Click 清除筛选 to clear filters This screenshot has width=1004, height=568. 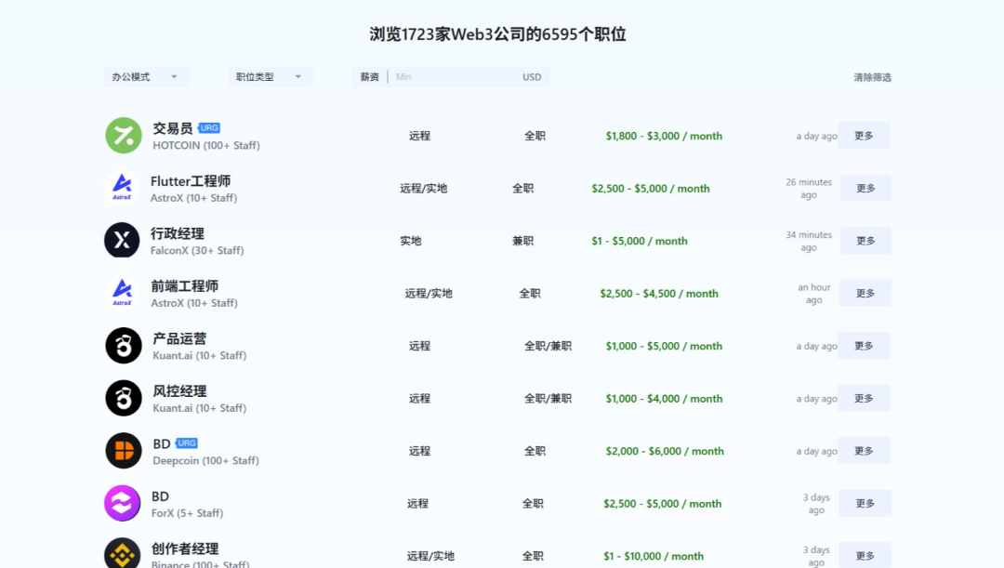[872, 77]
